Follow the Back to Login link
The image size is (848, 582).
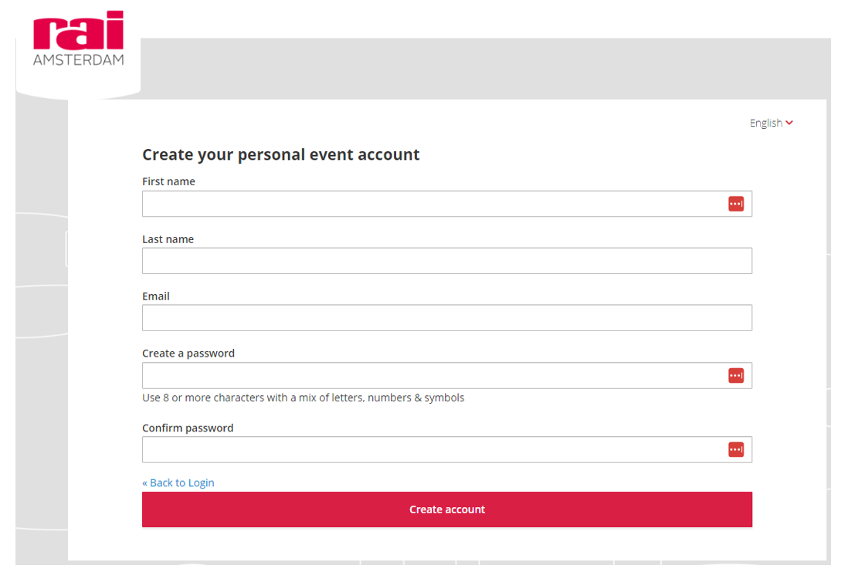[x=178, y=482]
